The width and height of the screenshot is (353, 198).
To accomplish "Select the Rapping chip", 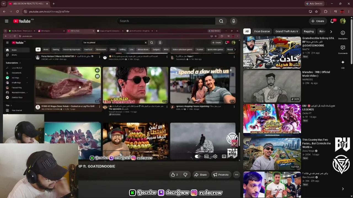I will coord(309,31).
